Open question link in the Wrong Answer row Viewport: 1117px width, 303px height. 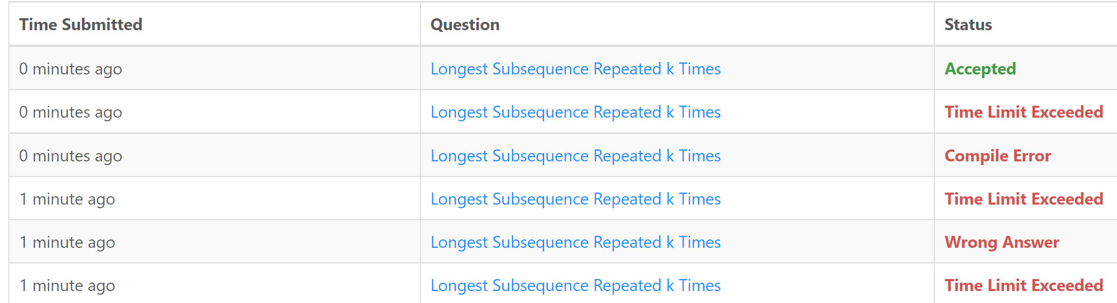point(575,242)
